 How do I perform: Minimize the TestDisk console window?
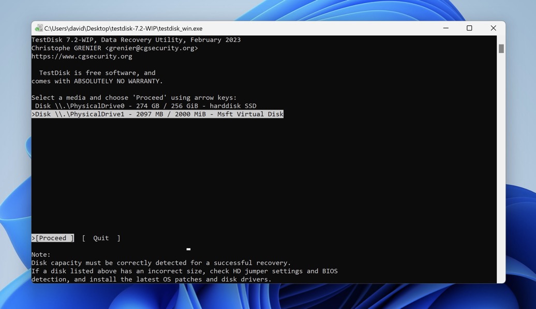click(x=446, y=28)
